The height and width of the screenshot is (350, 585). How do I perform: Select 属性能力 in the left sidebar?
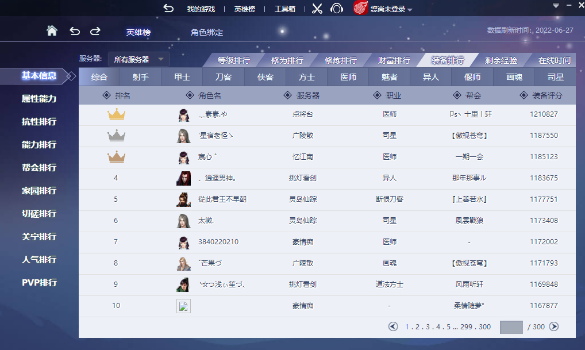tap(39, 99)
